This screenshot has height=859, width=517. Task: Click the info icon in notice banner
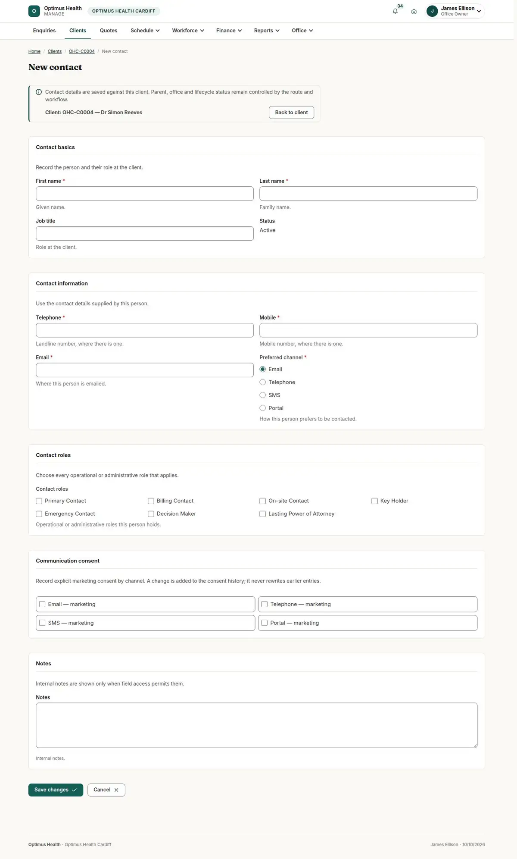(x=39, y=92)
